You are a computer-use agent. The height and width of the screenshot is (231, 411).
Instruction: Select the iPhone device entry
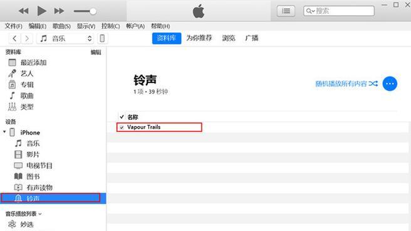(30, 132)
